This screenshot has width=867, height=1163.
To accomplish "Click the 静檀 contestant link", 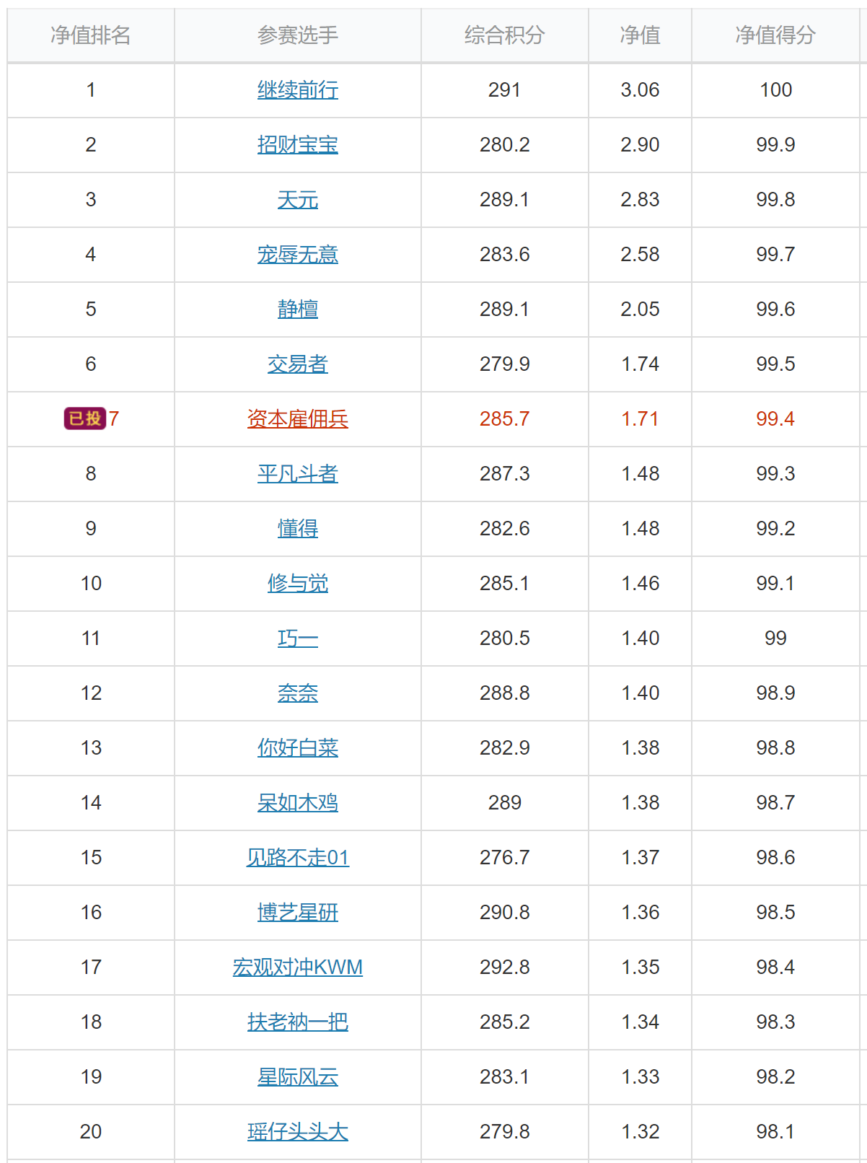I will [298, 309].
